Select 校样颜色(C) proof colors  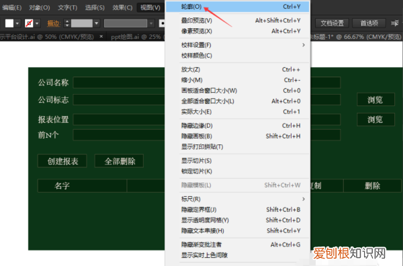238,56
